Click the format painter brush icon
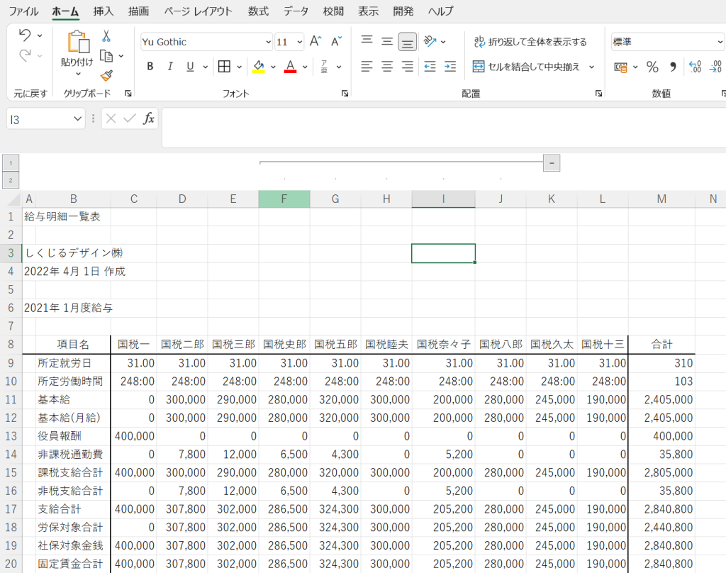This screenshot has width=726, height=573. [106, 75]
